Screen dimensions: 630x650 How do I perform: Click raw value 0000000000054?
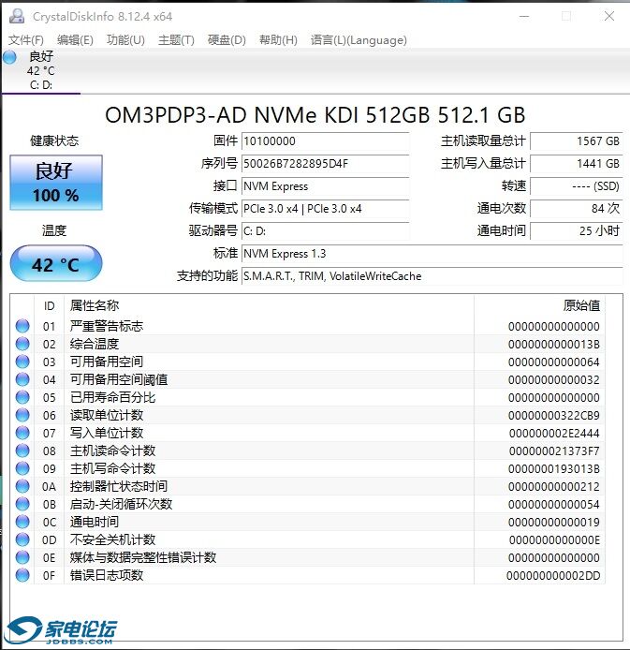click(554, 505)
